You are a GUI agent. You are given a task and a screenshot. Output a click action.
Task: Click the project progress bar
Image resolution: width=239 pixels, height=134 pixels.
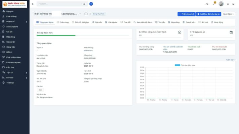(x=83, y=36)
